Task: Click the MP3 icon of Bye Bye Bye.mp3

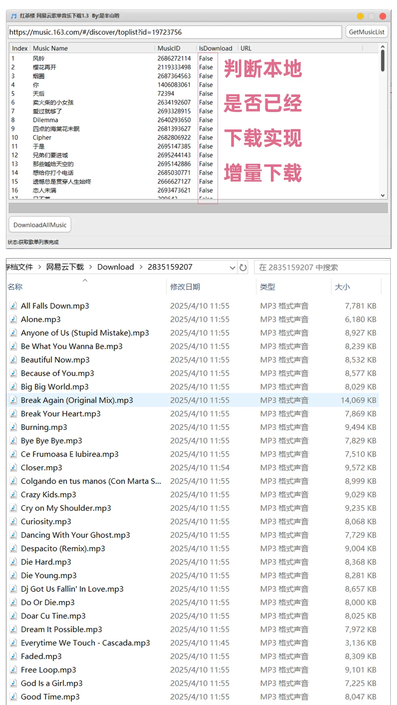Action: click(13, 441)
